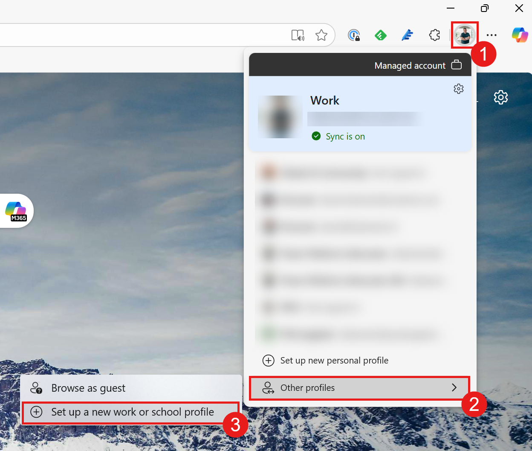Click the Managed account briefcase icon
Image resolution: width=532 pixels, height=451 pixels.
pos(456,64)
